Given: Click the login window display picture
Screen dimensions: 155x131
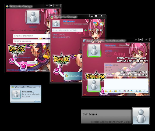Looking at the screenshot, I should (33, 17).
